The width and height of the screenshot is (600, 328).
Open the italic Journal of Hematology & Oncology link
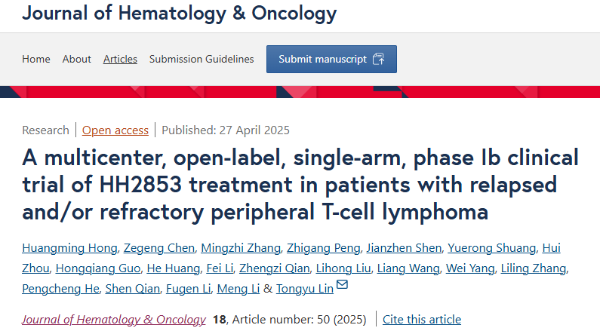pos(114,319)
